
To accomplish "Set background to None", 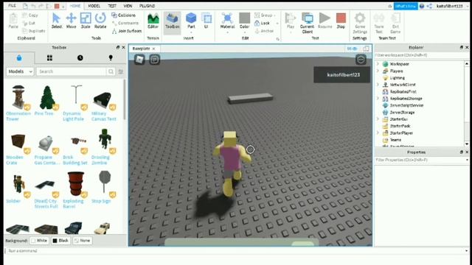I will pyautogui.click(x=82, y=241).
